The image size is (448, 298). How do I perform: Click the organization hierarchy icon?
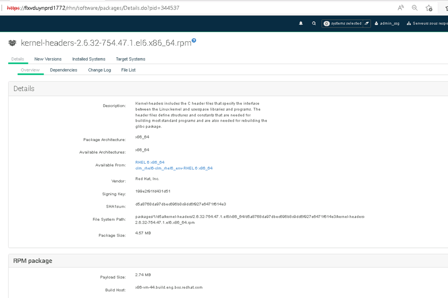409,23
